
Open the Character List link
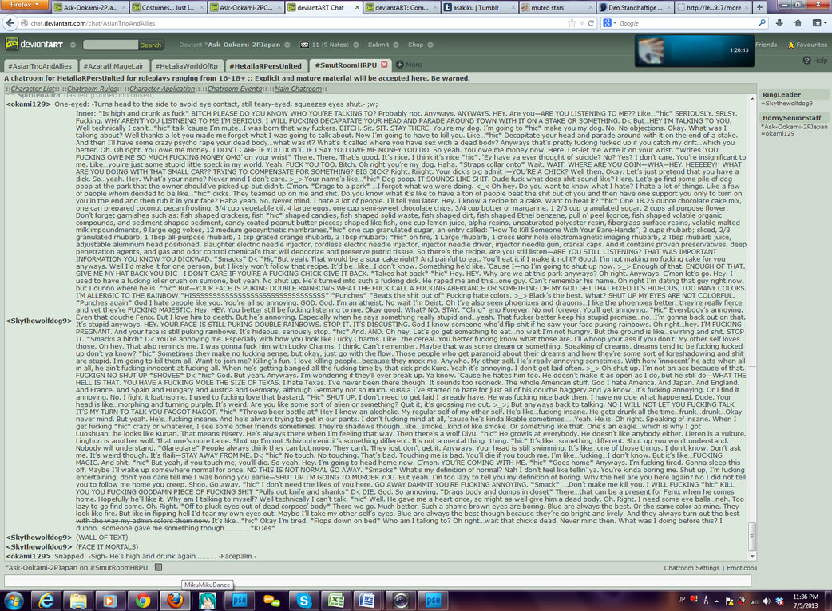coord(33,89)
